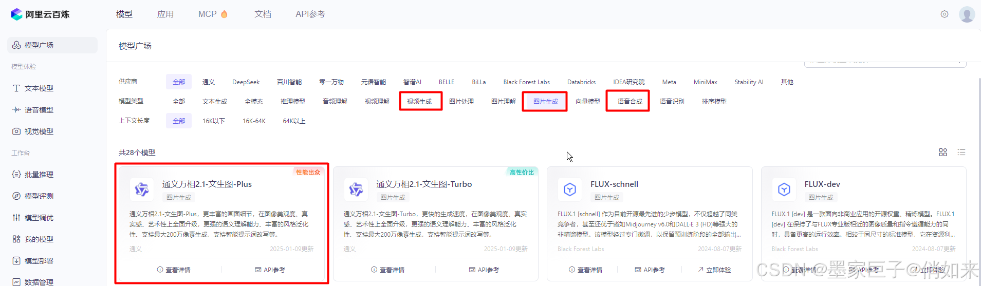Select model type 视频生成
Image resolution: width=981 pixels, height=286 pixels.
click(x=419, y=102)
